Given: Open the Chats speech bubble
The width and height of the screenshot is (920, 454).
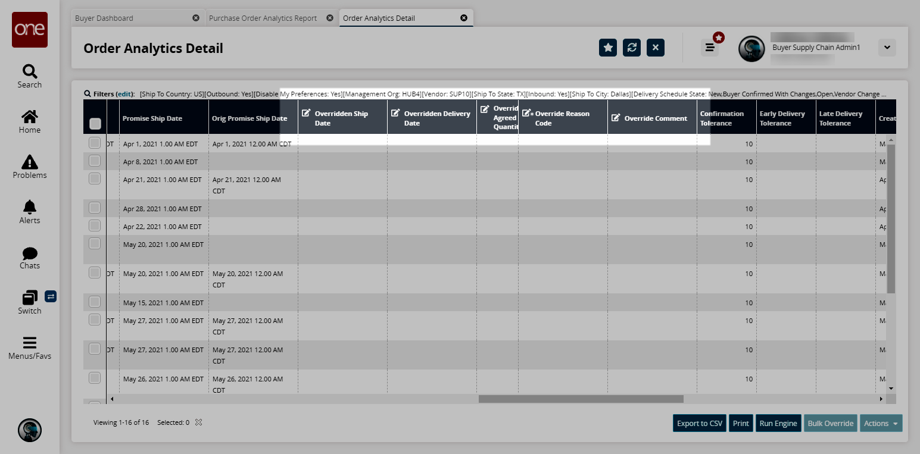Looking at the screenshot, I should tap(29, 257).
